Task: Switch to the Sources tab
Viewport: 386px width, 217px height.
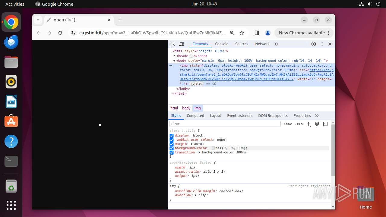Action: [x=242, y=44]
